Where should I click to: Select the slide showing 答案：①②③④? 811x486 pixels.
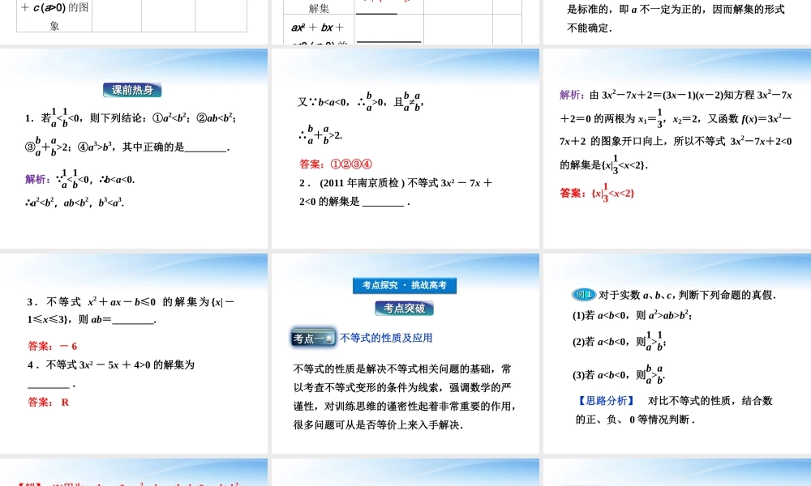[x=405, y=148]
